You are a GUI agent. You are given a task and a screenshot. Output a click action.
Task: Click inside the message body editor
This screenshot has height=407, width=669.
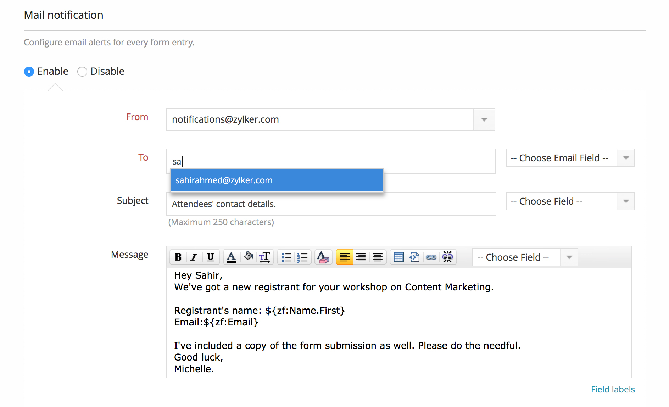pyautogui.click(x=399, y=323)
